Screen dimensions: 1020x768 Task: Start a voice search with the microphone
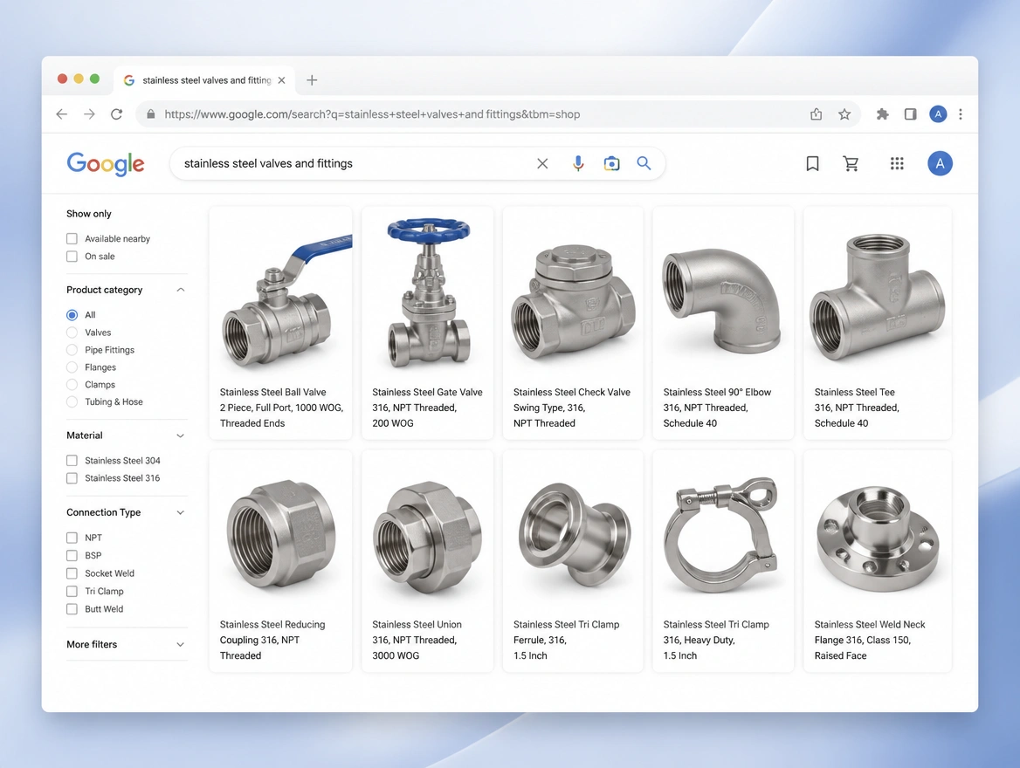pyautogui.click(x=577, y=164)
